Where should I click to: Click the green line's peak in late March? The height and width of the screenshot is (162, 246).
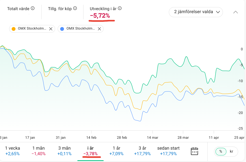pyautogui.click(x=187, y=57)
